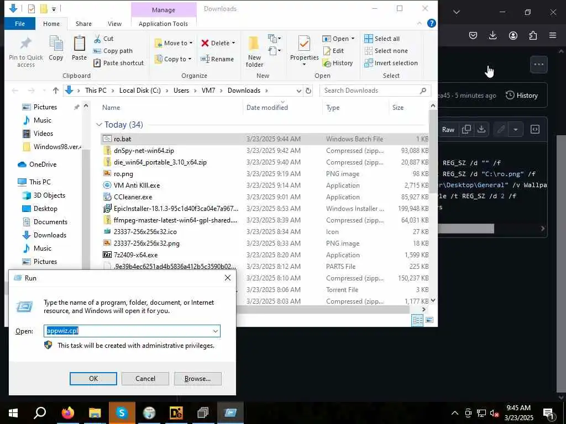Refresh the Downloads folder view
Image resolution: width=566 pixels, height=424 pixels.
[308, 91]
